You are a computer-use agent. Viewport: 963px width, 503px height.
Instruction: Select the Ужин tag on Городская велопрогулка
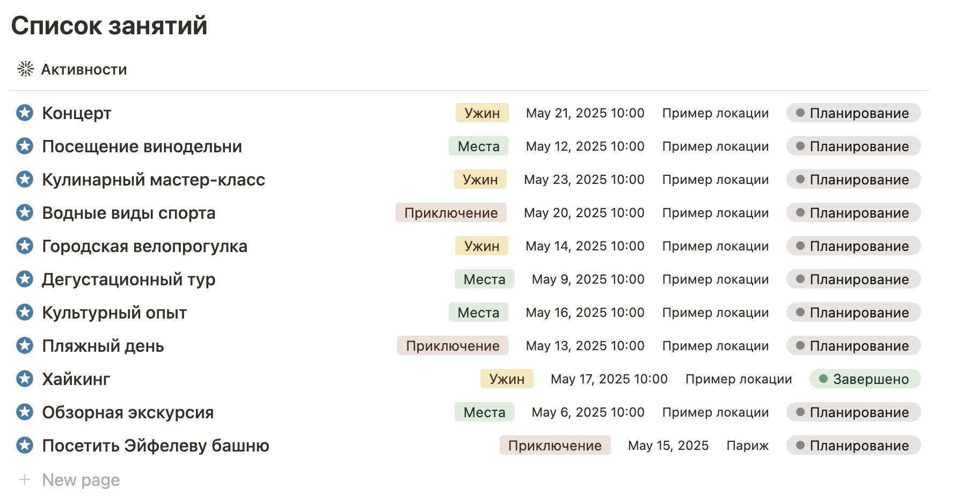481,246
